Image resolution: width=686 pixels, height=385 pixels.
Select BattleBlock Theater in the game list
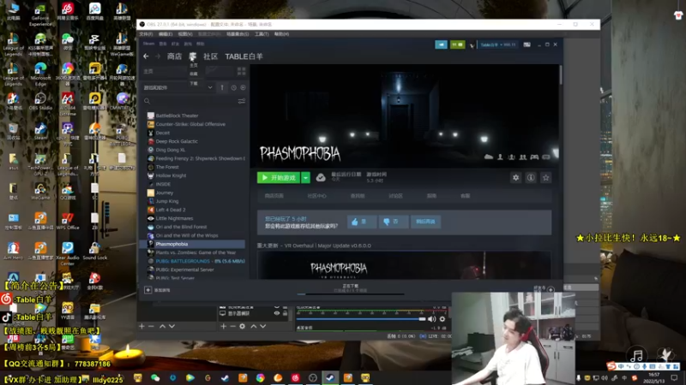click(177, 115)
